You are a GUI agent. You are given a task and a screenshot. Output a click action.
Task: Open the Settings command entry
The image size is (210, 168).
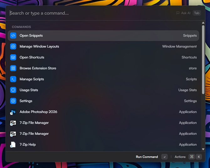pyautogui.click(x=103, y=101)
